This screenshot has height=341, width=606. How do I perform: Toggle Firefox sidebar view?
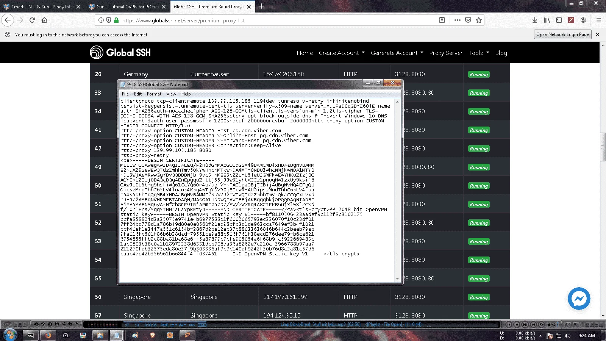pos(559,20)
